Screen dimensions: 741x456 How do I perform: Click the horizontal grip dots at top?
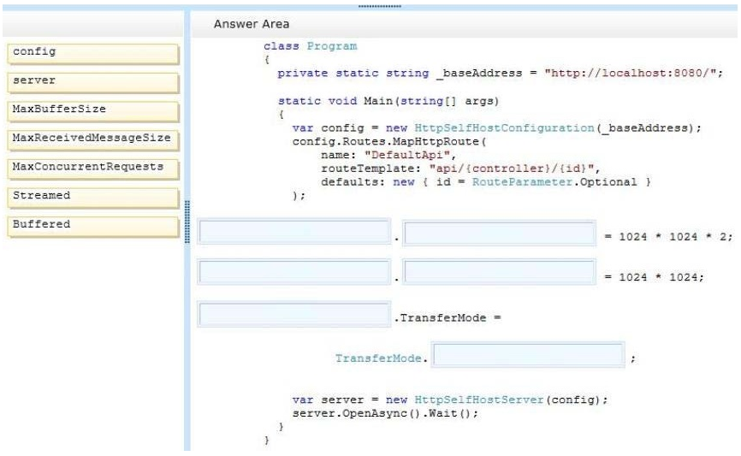(379, 6)
